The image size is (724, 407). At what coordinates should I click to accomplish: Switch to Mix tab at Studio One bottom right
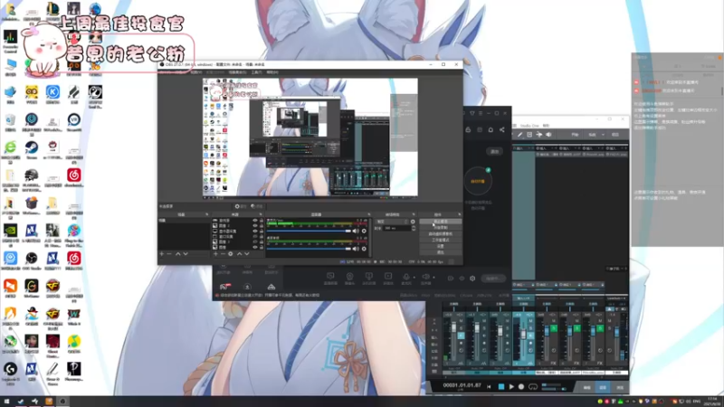[x=603, y=388]
